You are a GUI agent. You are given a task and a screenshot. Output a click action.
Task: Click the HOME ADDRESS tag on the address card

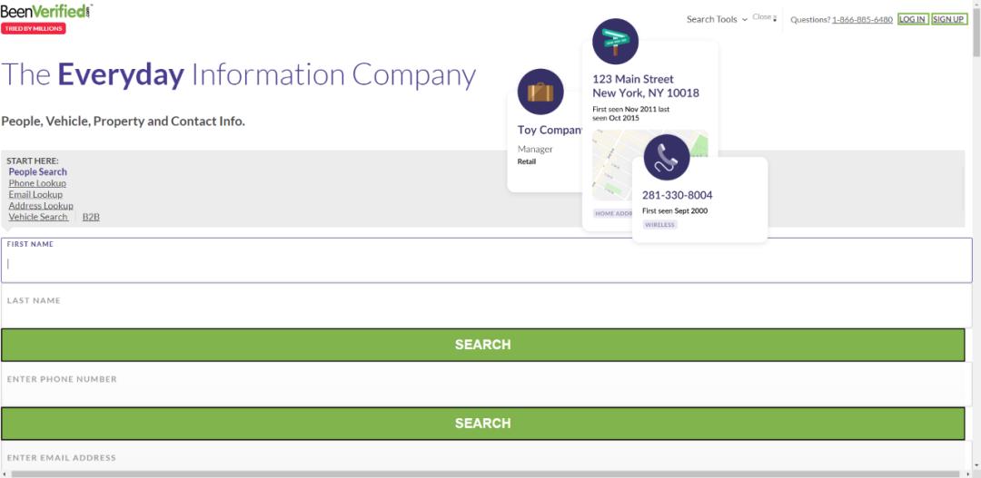coord(612,213)
